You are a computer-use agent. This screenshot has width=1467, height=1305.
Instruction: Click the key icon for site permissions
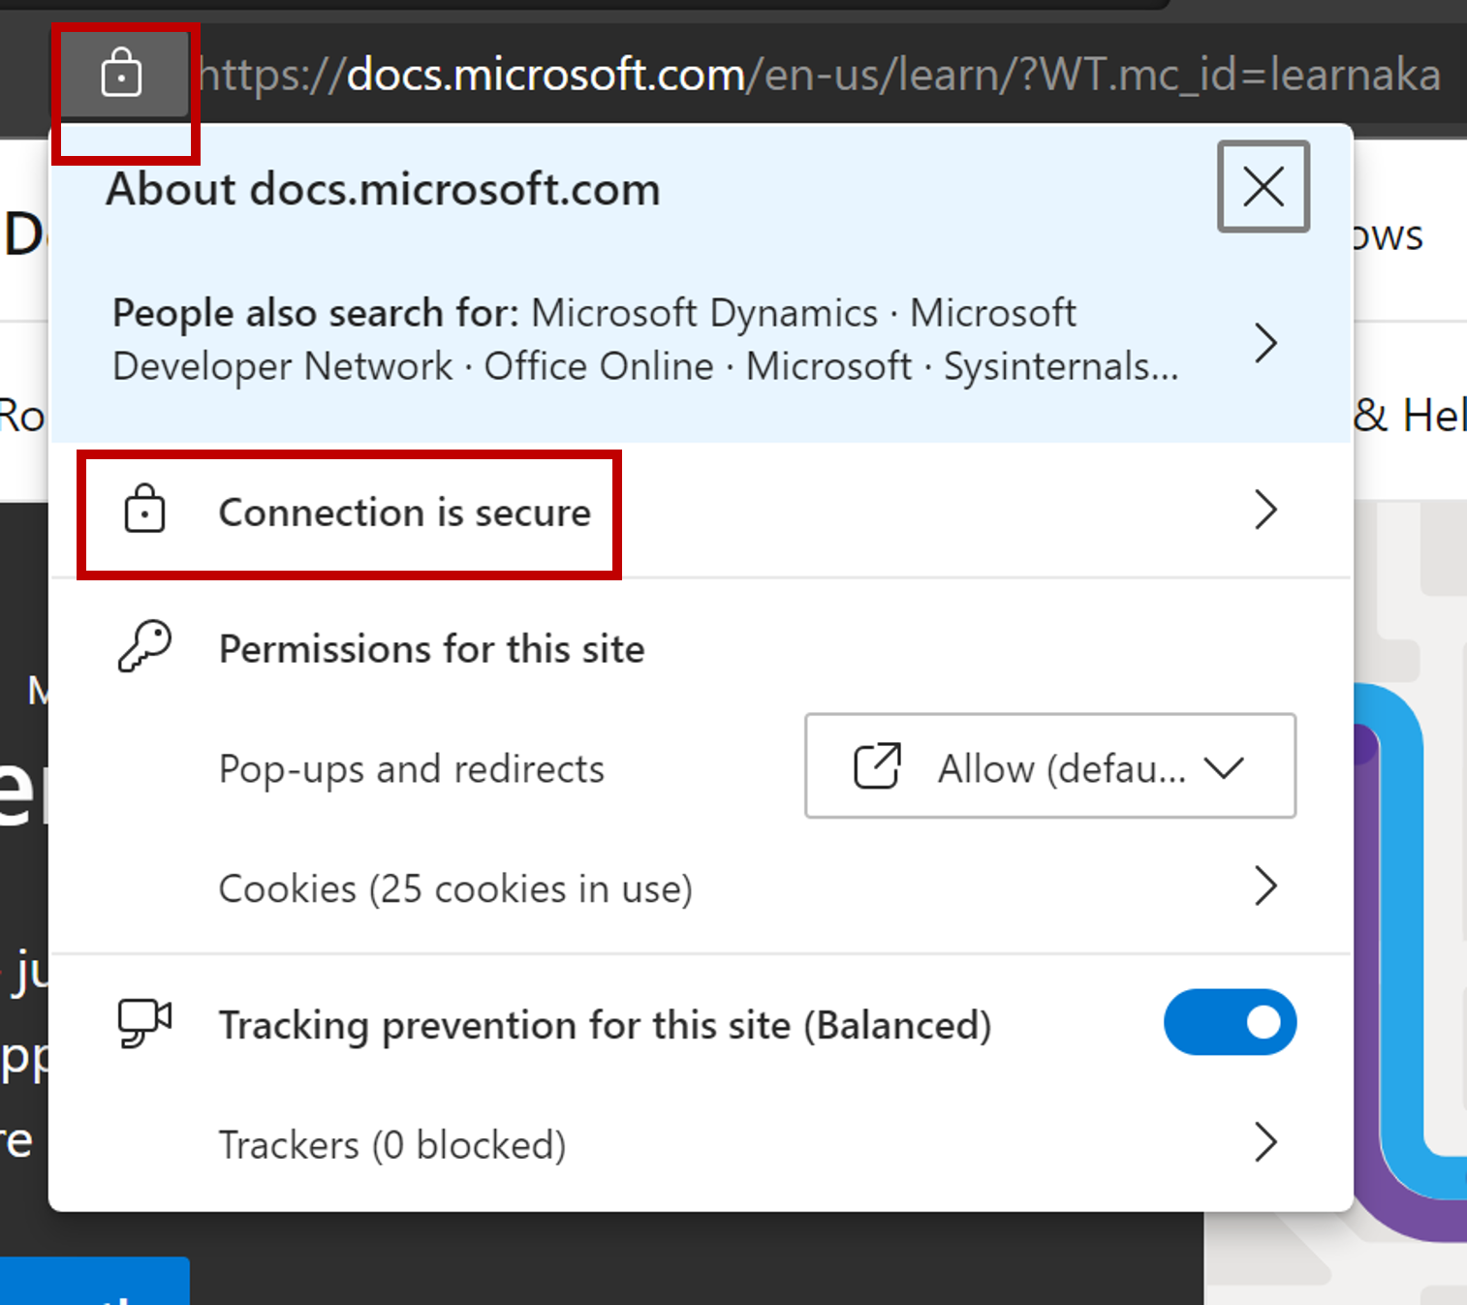144,646
